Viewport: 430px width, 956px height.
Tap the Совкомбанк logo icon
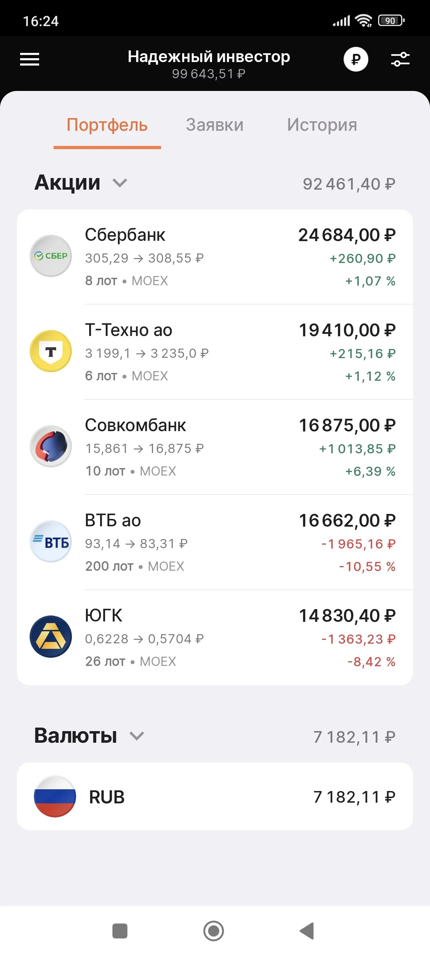[x=50, y=446]
